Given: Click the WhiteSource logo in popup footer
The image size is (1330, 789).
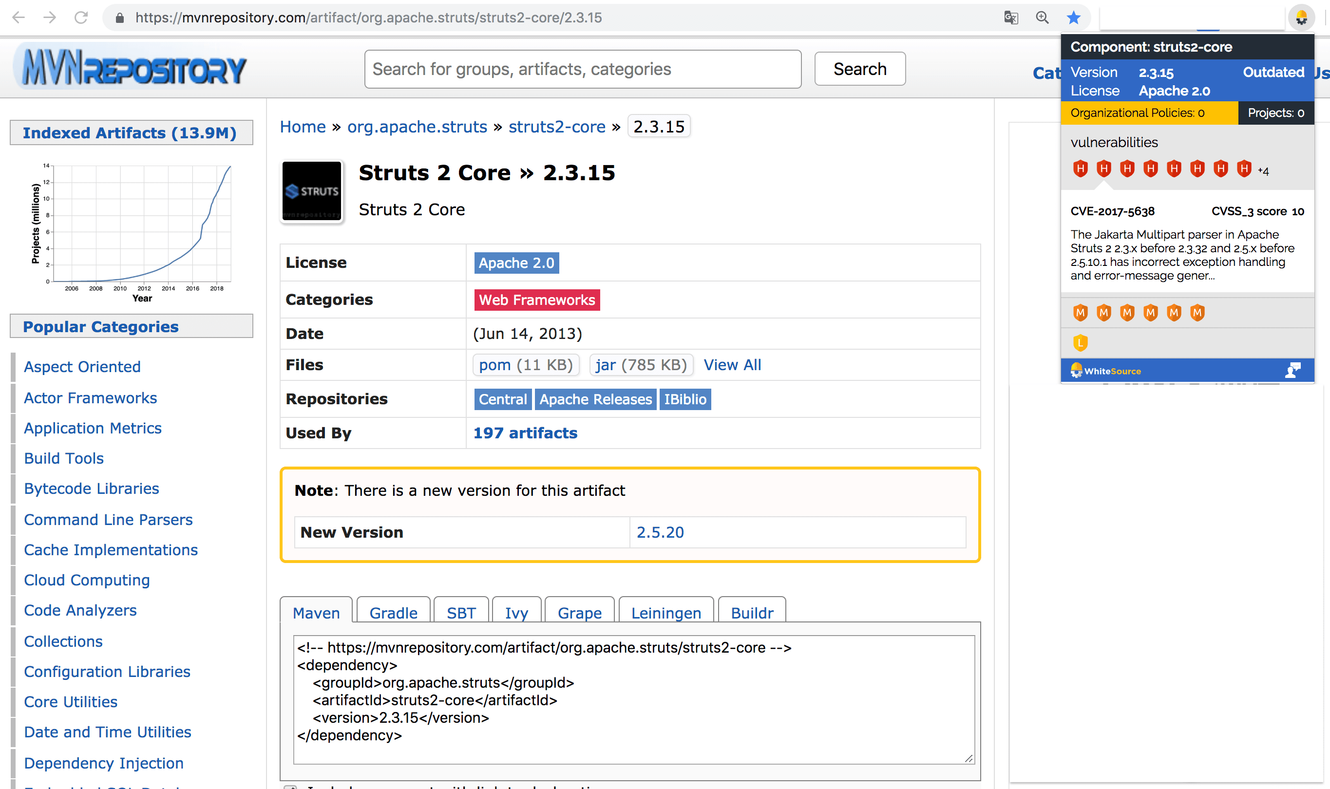Looking at the screenshot, I should coord(1105,371).
